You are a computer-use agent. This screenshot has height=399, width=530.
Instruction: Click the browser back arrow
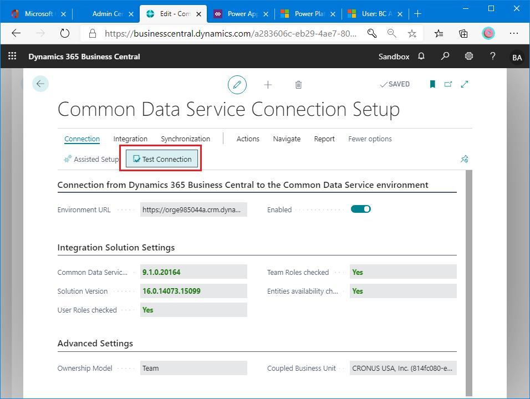point(16,33)
